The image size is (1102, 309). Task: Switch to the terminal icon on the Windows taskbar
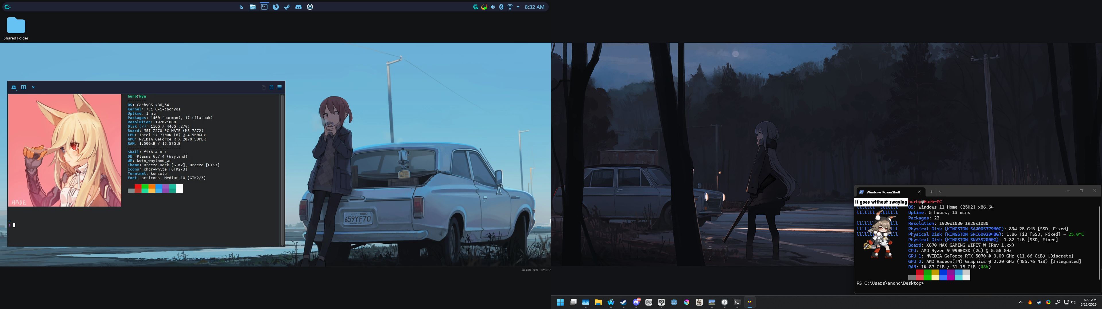click(737, 302)
